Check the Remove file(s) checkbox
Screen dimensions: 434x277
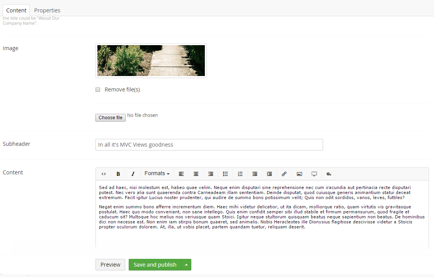(98, 90)
